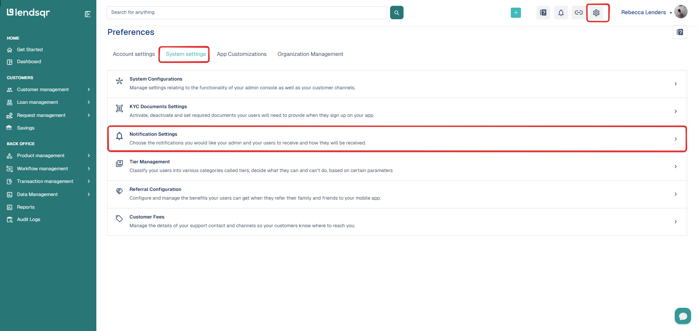Click the Product management icon
The width and height of the screenshot is (698, 331).
[x=10, y=156]
